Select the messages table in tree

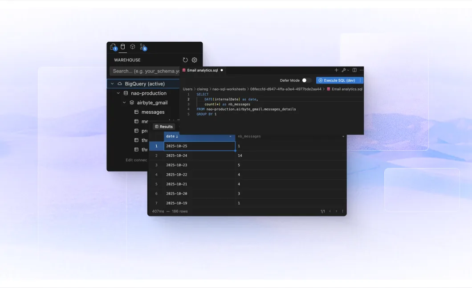click(153, 112)
